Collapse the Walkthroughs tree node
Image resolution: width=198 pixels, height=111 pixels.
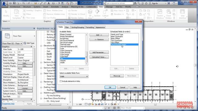coord(41,93)
